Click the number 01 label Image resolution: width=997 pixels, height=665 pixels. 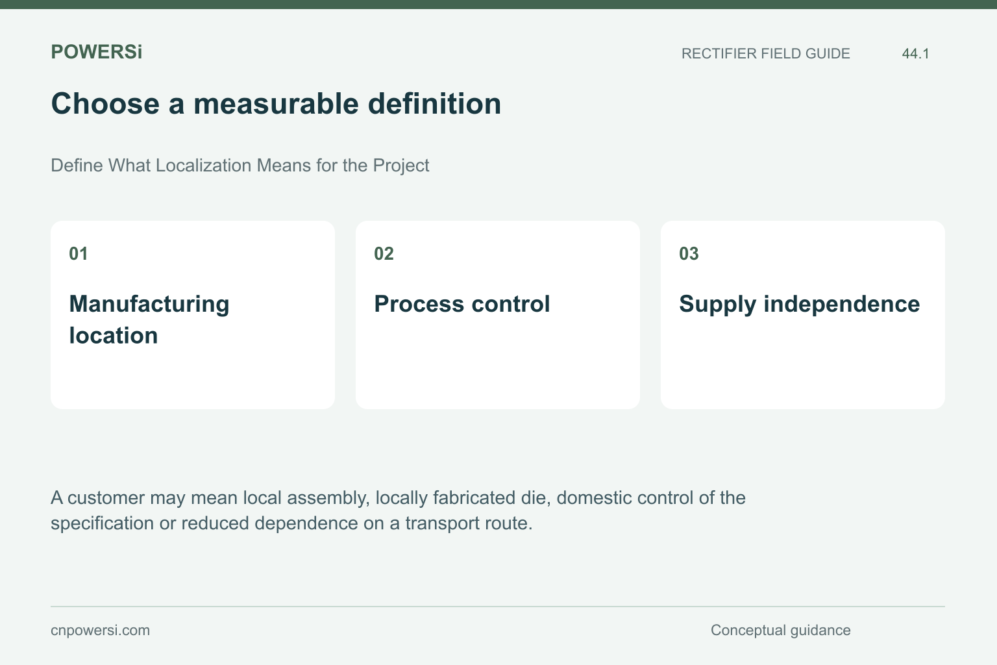79,254
